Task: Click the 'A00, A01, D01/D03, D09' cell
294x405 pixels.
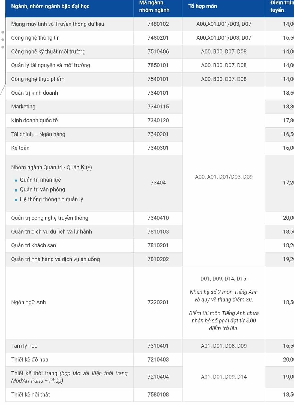Action: point(224,177)
